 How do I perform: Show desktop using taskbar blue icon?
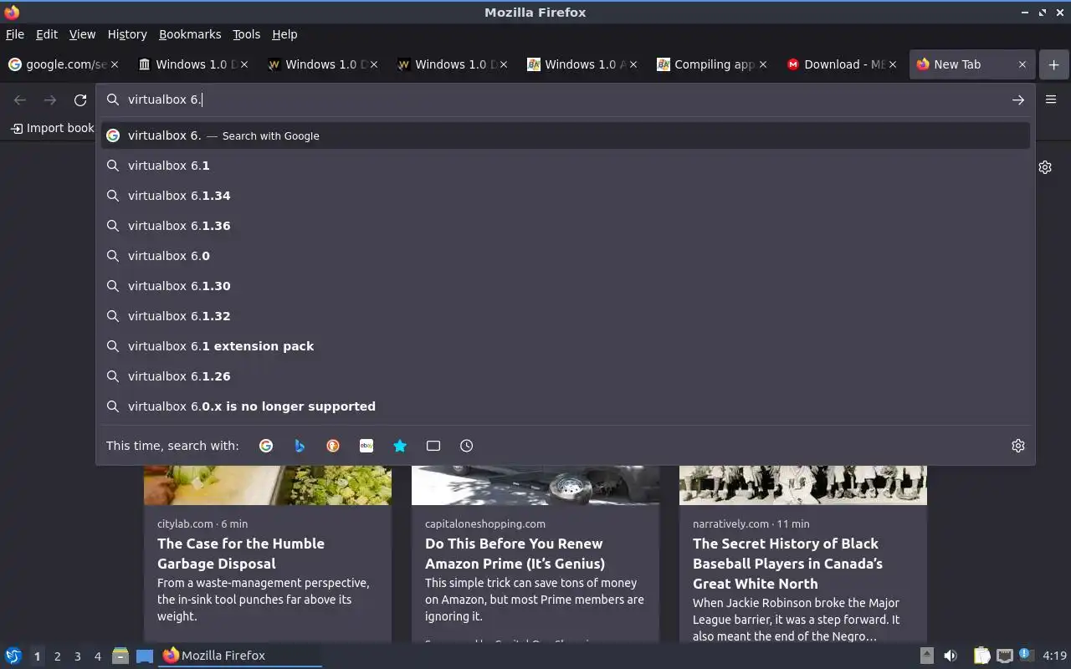pos(145,656)
